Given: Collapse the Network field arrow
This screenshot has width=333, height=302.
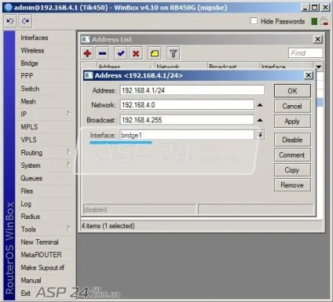Looking at the screenshot, I should coord(260,105).
